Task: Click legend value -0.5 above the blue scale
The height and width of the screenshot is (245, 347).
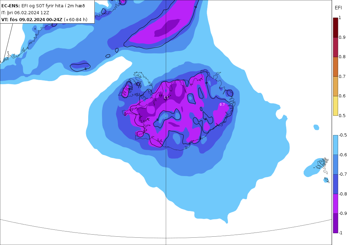Action: [x=343, y=135]
